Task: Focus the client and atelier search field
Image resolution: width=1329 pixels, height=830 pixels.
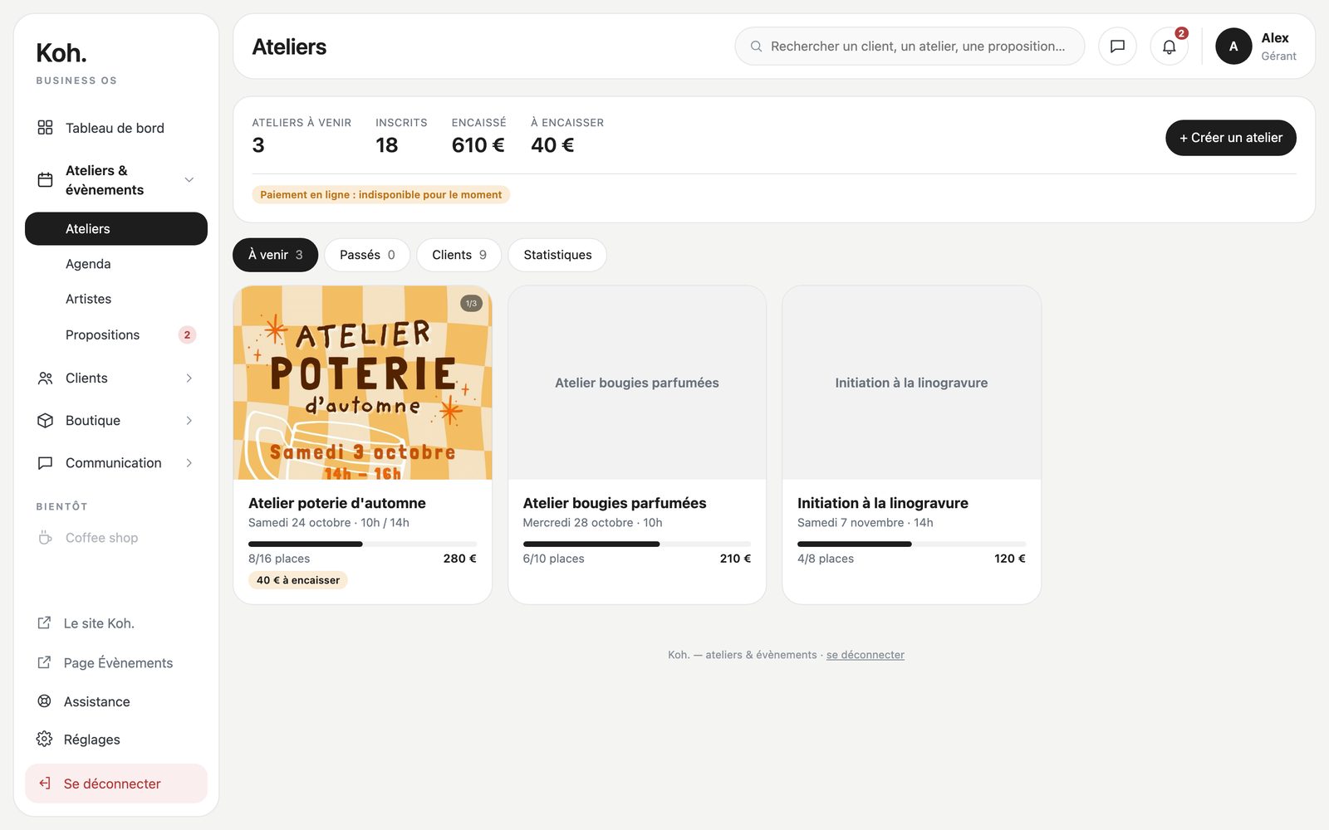Action: 910,46
